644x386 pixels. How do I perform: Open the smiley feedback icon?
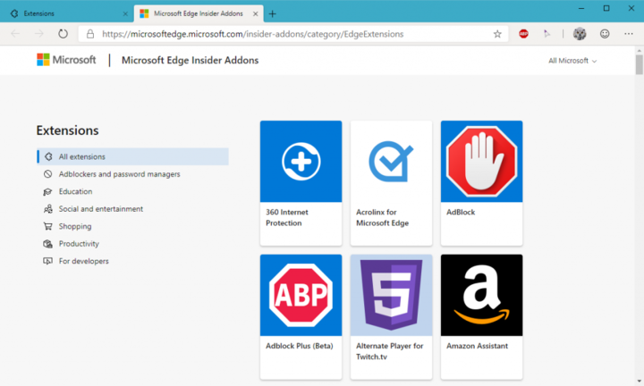click(605, 34)
